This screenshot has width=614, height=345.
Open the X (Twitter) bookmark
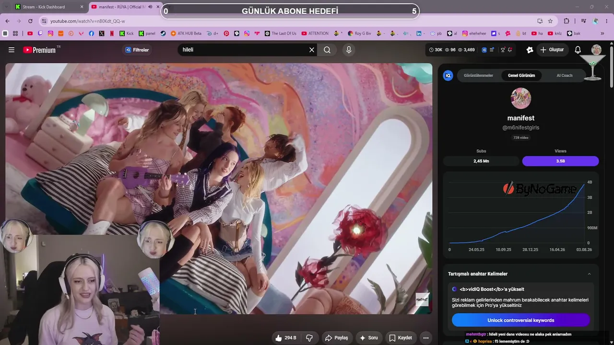[102, 34]
